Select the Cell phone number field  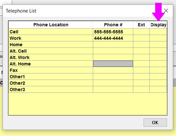pos(113,32)
